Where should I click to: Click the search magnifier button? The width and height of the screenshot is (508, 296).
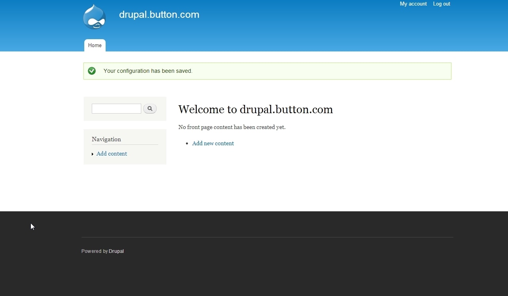[150, 108]
